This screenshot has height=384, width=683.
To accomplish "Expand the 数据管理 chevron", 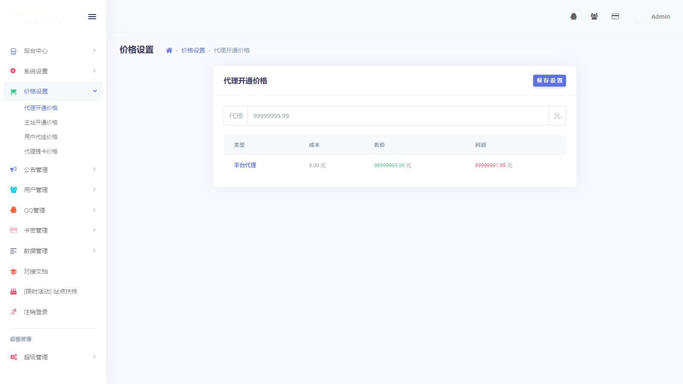I will pyautogui.click(x=94, y=250).
